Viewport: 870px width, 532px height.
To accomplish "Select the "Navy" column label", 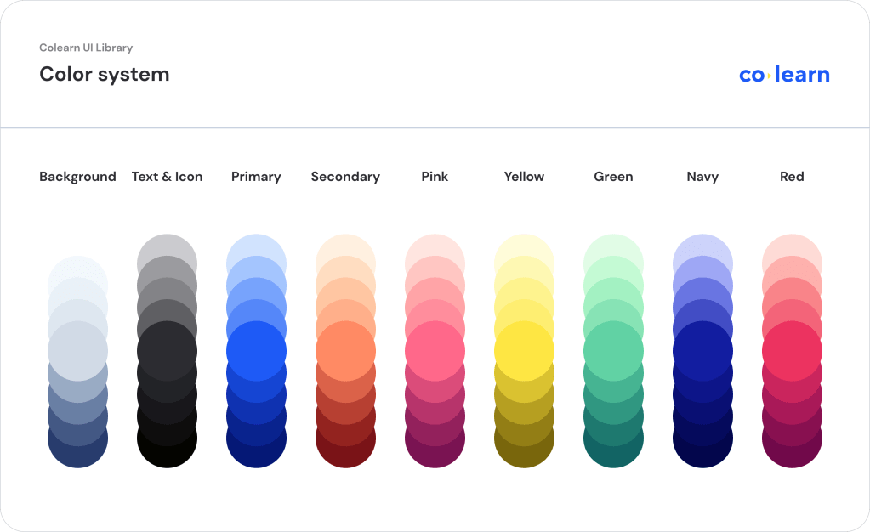I will pos(702,177).
